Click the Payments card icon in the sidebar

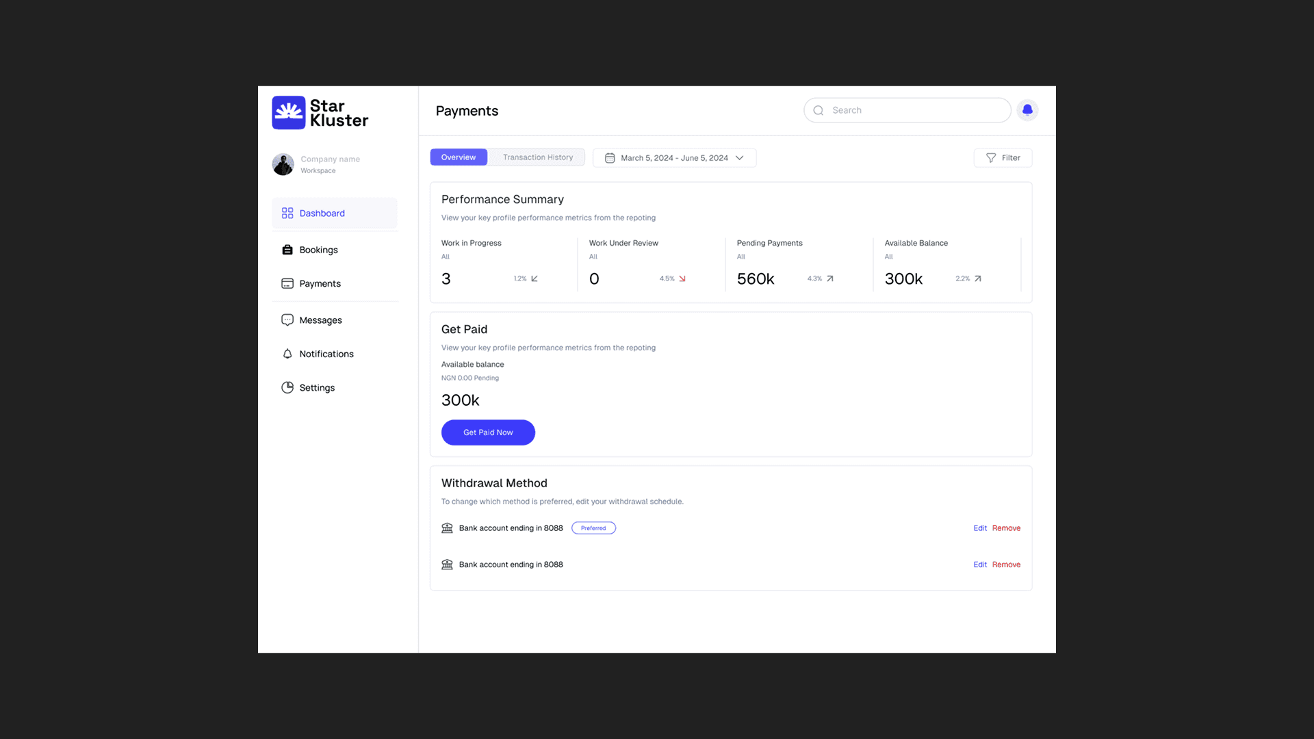(287, 283)
